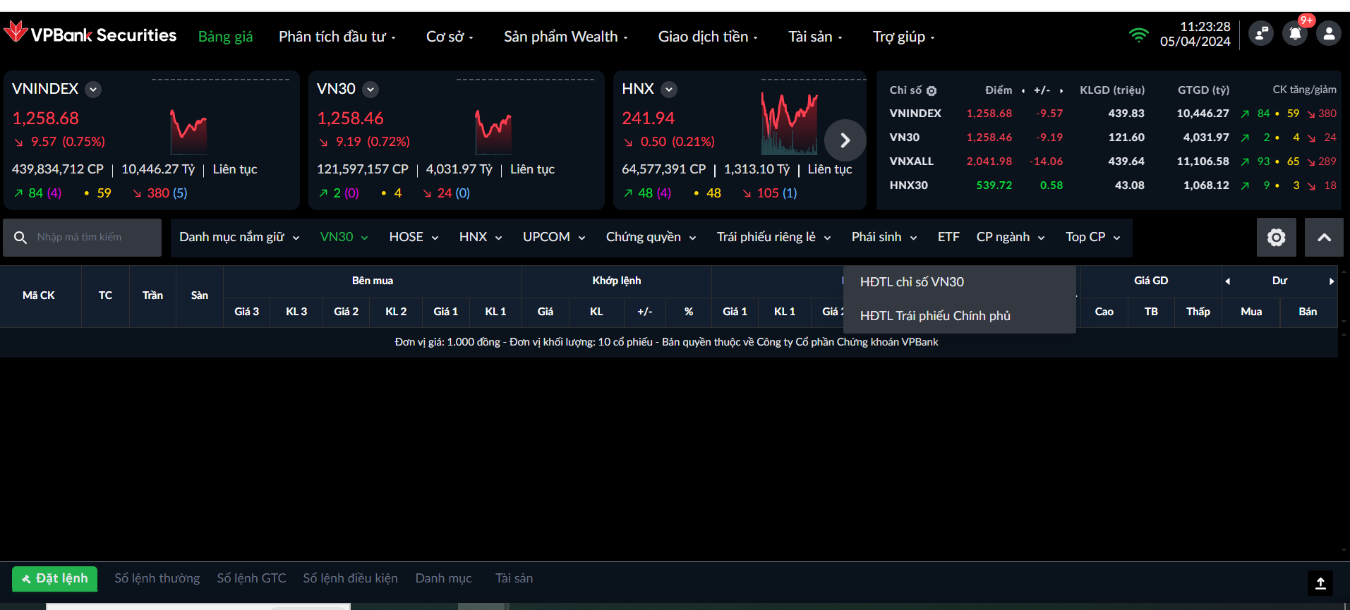Click the user account profile icon
Image resolution: width=1350 pixels, height=610 pixels.
point(1328,33)
